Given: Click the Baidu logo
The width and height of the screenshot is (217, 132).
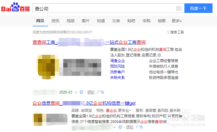Looking at the screenshot, I should (x=16, y=7).
